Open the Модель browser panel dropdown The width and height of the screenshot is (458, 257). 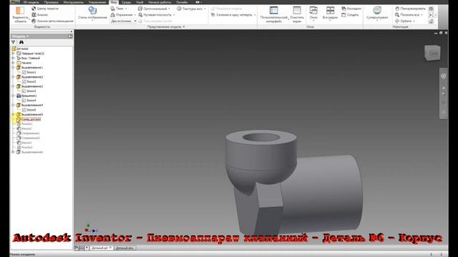pyautogui.click(x=20, y=36)
